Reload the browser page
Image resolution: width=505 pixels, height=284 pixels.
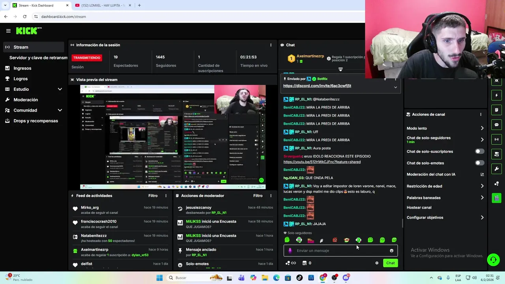24,17
